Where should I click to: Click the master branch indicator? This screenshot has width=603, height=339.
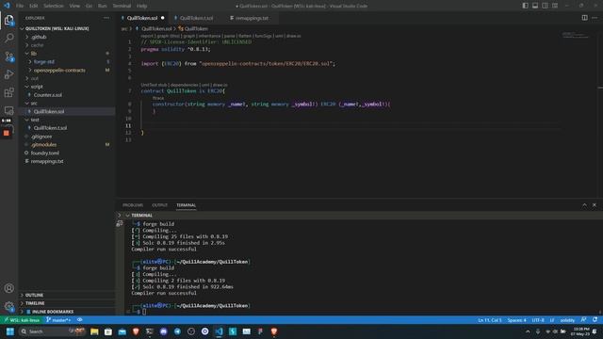tap(58, 320)
